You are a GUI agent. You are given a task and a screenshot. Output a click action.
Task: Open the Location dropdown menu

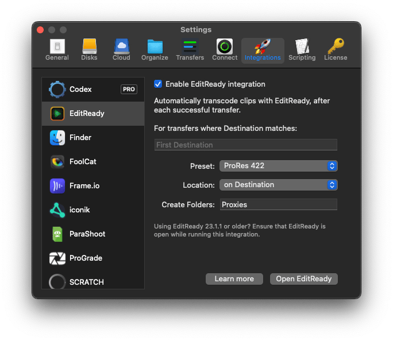click(x=278, y=185)
